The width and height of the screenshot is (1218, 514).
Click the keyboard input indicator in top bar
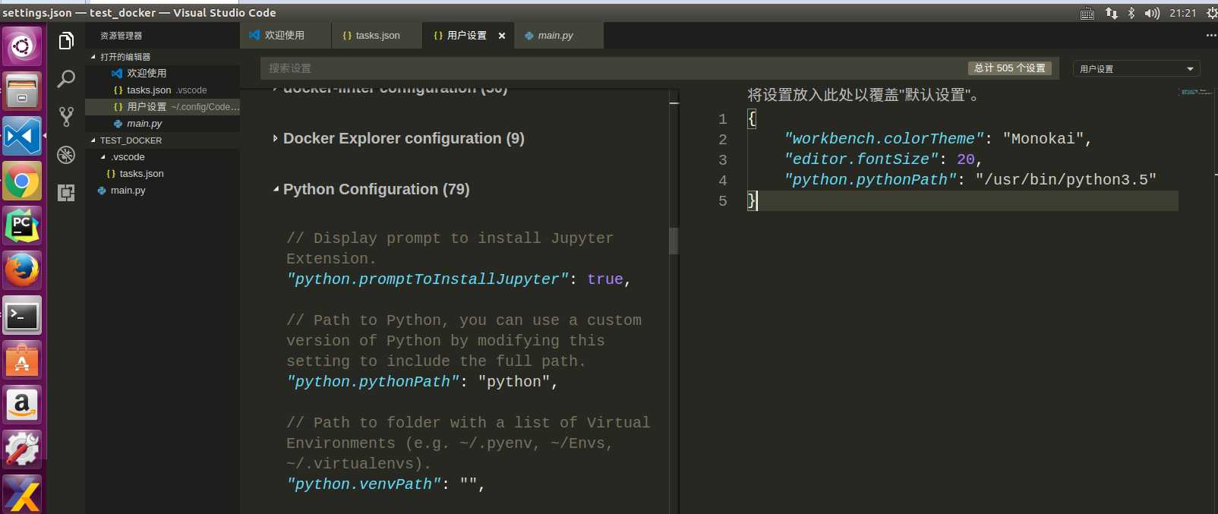click(x=1087, y=13)
